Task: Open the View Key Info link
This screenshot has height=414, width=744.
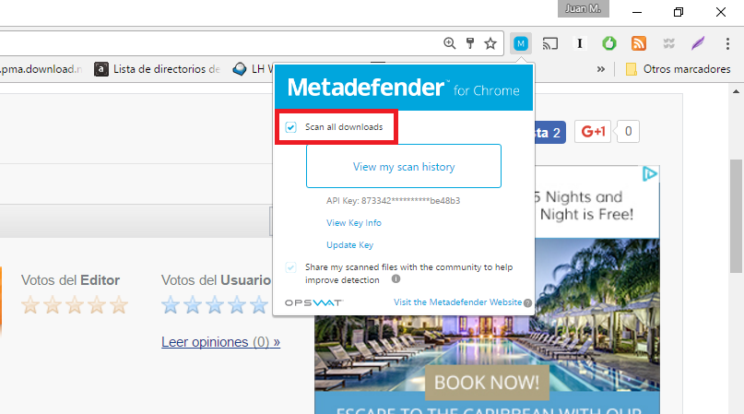Action: pyautogui.click(x=354, y=222)
